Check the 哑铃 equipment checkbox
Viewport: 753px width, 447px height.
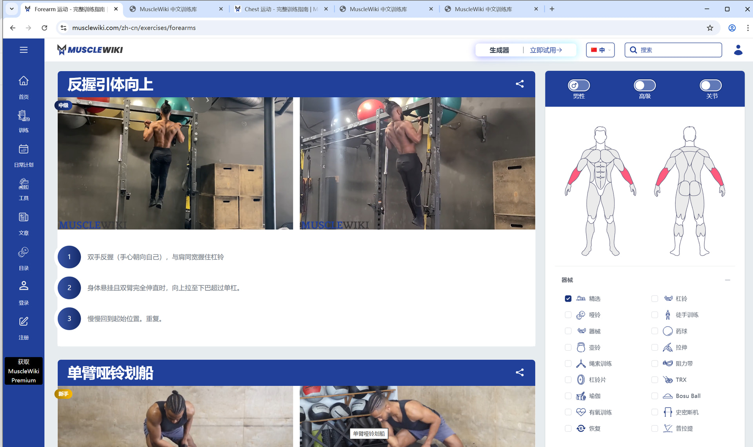pyautogui.click(x=568, y=315)
